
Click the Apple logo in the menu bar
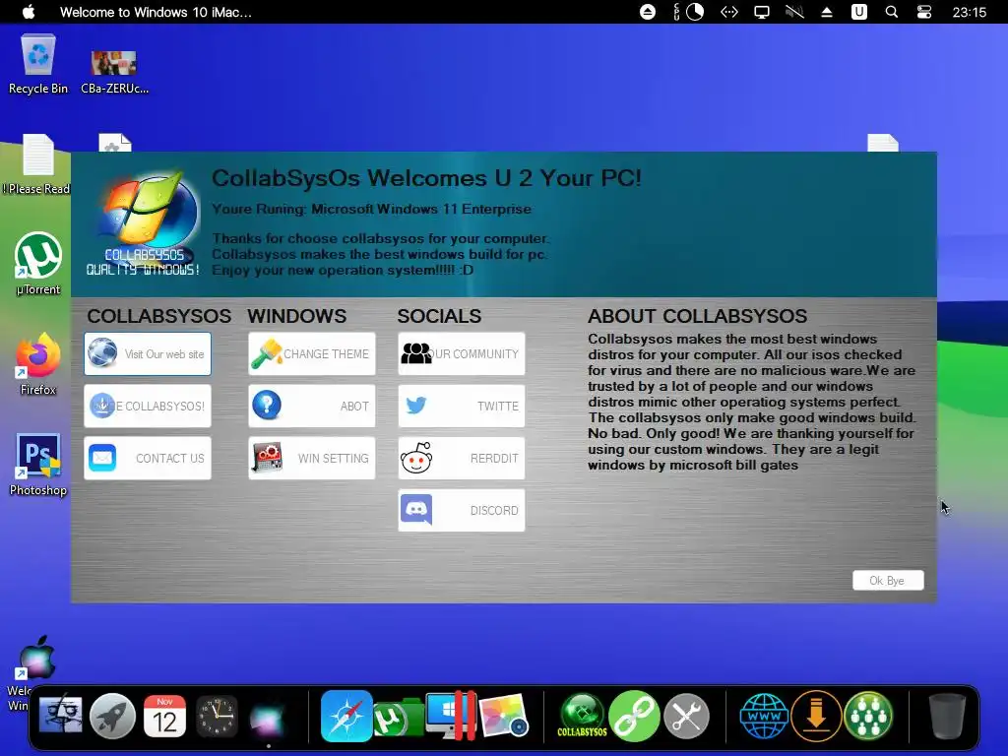click(x=29, y=12)
